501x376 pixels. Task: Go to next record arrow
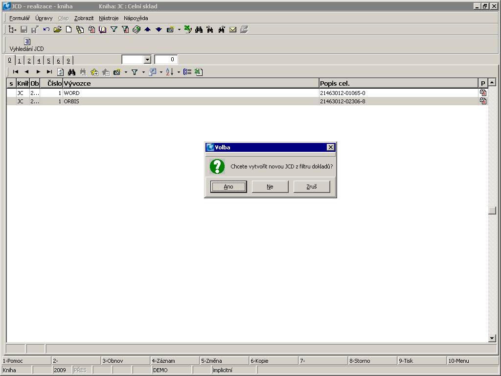pyautogui.click(x=38, y=72)
